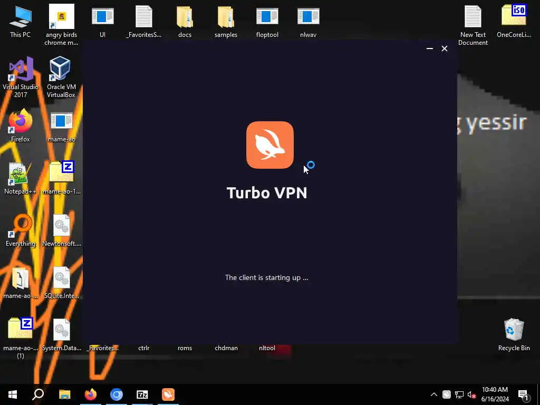Image resolution: width=540 pixels, height=405 pixels.
Task: Select the New Text Document icon
Action: (x=473, y=25)
